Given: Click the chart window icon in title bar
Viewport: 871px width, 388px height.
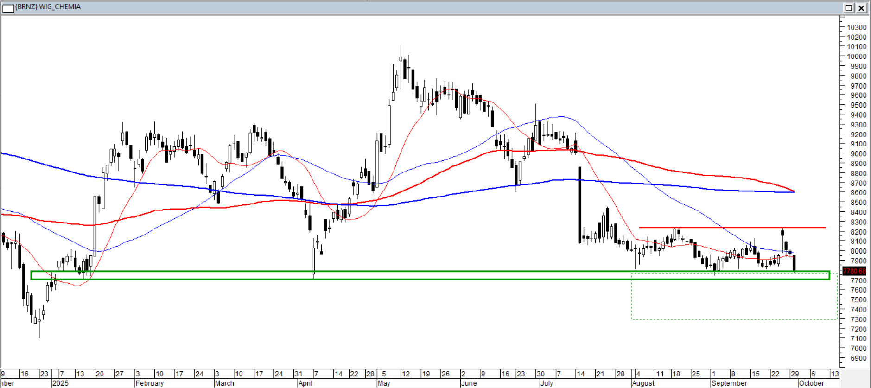Looking at the screenshot, I should click(x=8, y=8).
